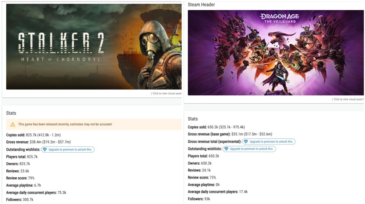Click STALKER Review score 79% row
Viewport: 365px width, 204px height.
(21, 178)
